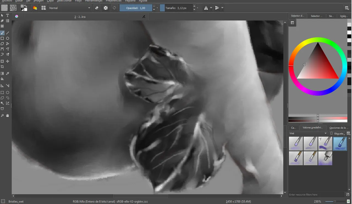Select the Transform tool
This screenshot has height=204, width=352.
click(2, 61)
